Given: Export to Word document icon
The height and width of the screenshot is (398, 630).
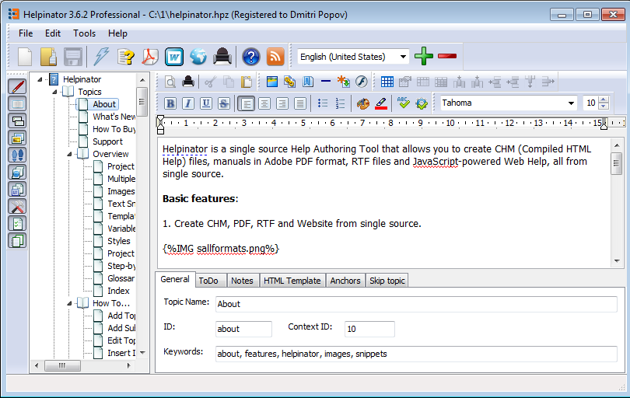Looking at the screenshot, I should 174,57.
